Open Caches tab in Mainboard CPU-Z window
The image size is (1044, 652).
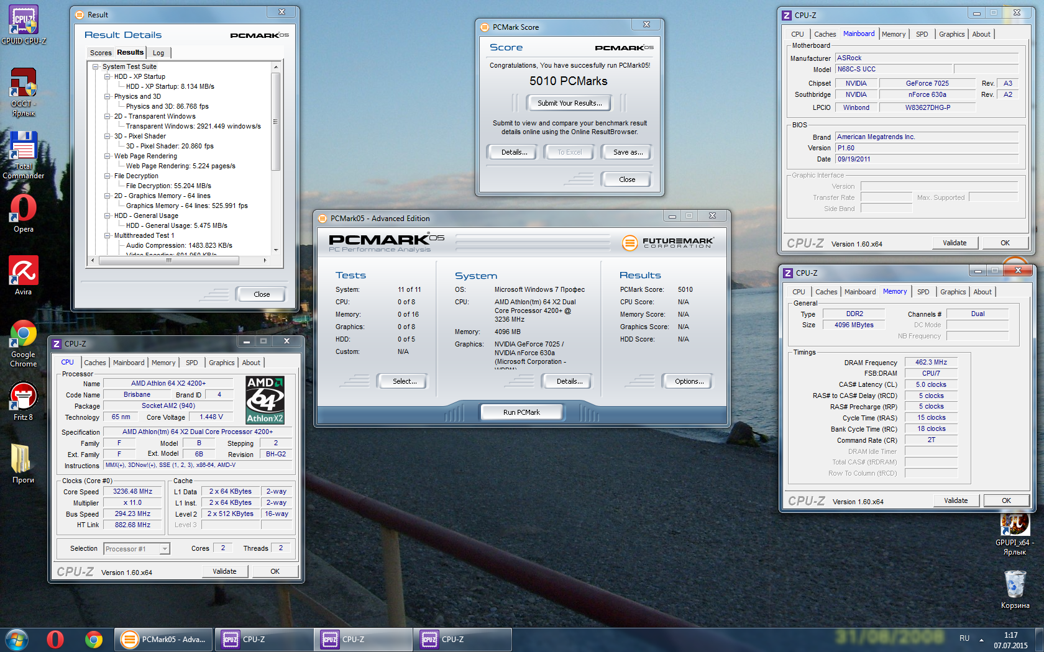[x=825, y=34]
